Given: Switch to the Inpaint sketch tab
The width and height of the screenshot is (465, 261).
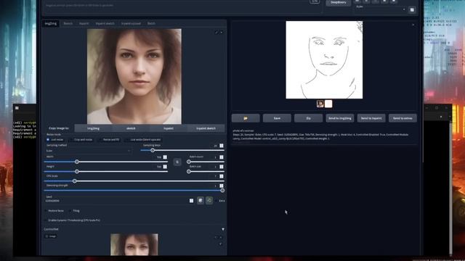Looking at the screenshot, I should (x=105, y=23).
